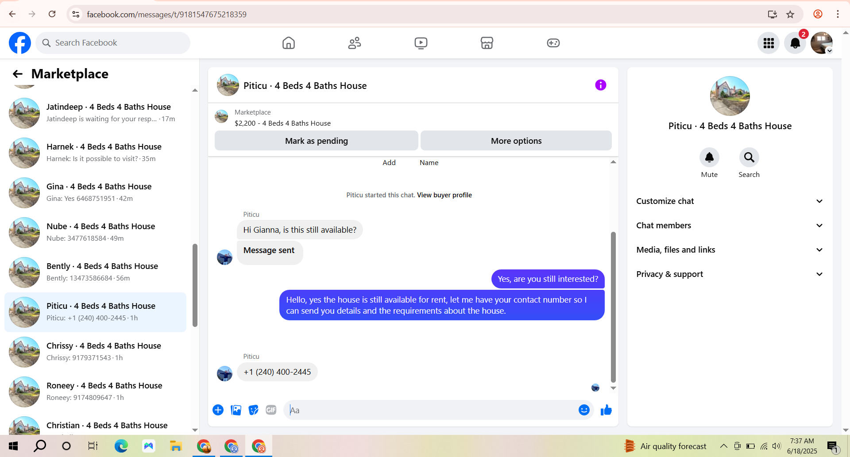Viewport: 850px width, 457px height.
Task: Open File Explorer from taskbar
Action: click(x=176, y=446)
